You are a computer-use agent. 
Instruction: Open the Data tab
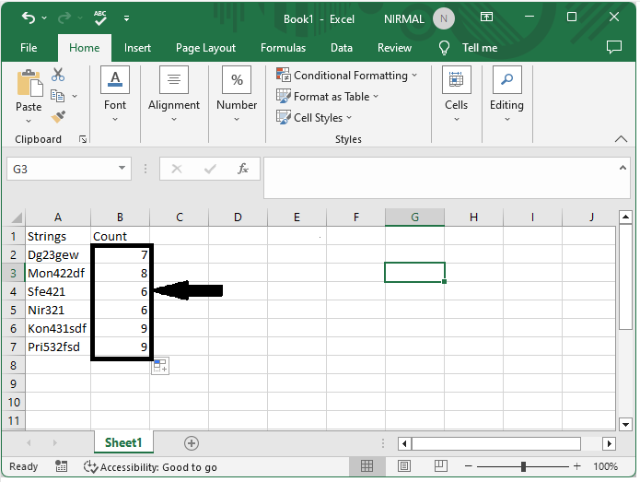coord(342,48)
